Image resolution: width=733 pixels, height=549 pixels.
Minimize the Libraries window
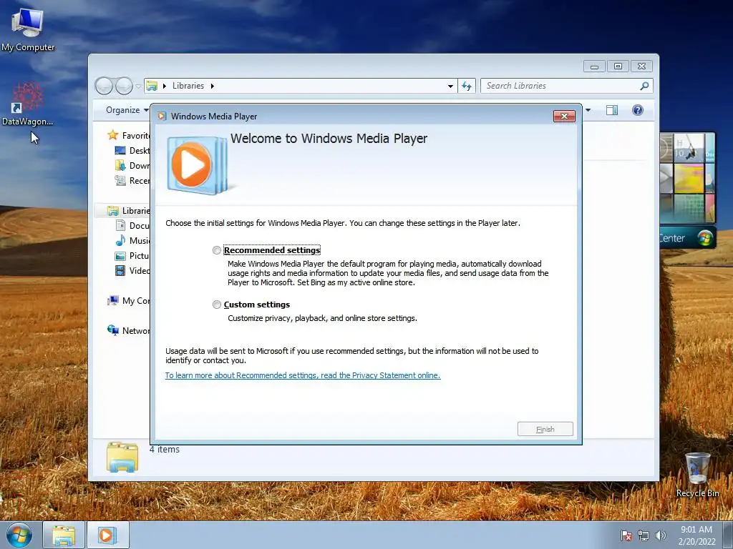pyautogui.click(x=594, y=66)
